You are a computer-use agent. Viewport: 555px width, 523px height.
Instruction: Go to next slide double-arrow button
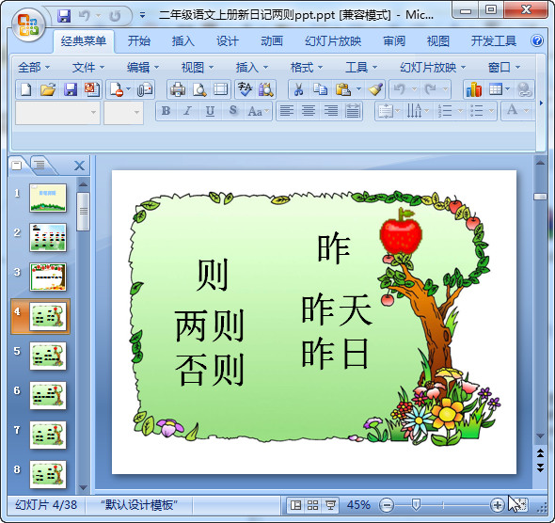coord(540,468)
